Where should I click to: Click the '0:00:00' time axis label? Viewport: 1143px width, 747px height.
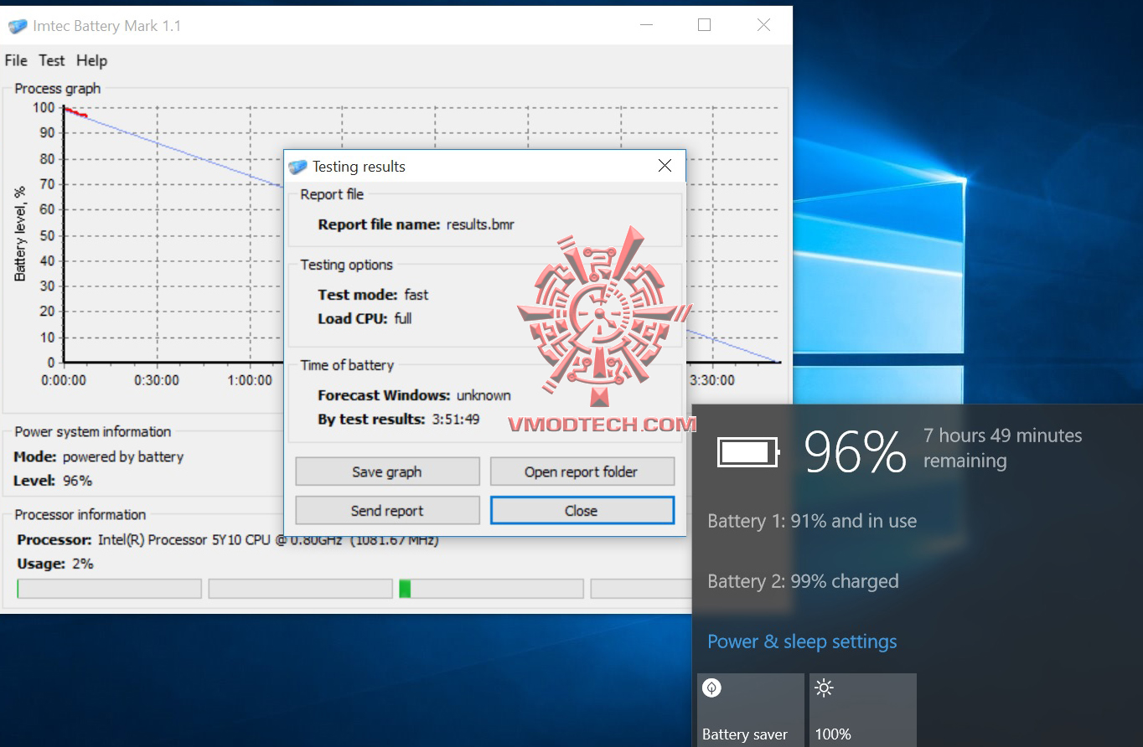pos(64,380)
